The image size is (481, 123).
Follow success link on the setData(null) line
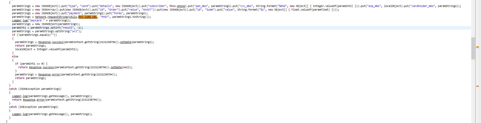[x=48, y=67]
